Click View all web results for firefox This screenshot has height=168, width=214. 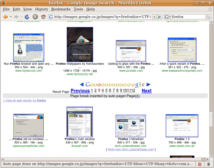[x=25, y=100]
